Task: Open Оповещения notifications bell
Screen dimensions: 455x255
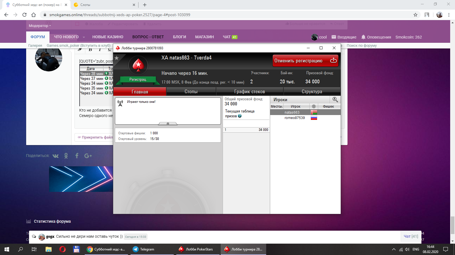Action: tap(376, 37)
